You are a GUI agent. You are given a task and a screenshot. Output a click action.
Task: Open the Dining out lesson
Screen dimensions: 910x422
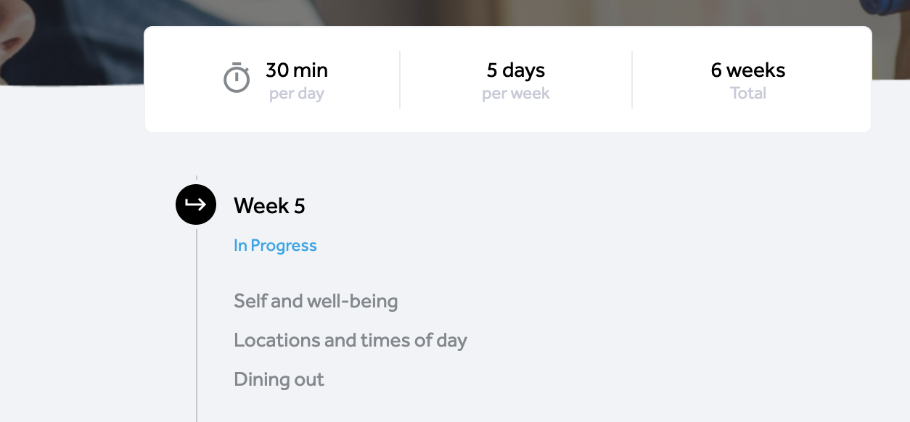(279, 379)
